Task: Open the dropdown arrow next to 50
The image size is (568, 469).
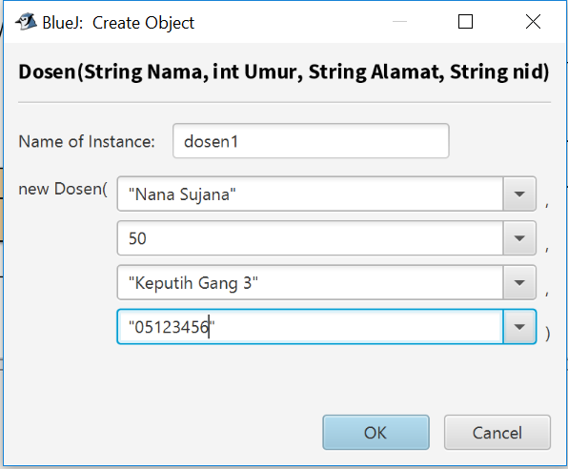Action: click(x=519, y=238)
